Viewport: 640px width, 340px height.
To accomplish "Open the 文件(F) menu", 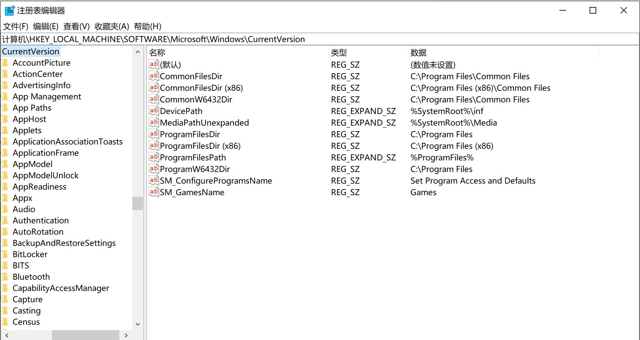I will pos(16,27).
